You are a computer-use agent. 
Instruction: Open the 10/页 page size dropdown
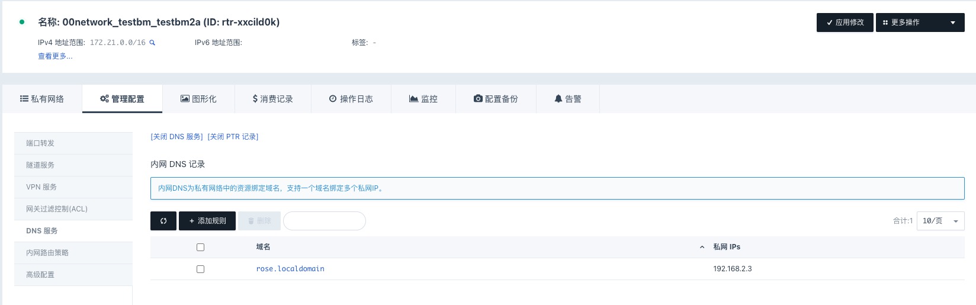pyautogui.click(x=940, y=221)
